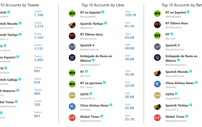Viewport: 202px width, 127px height.
Task: Click 91.1K likes value for Sputnik Türkiye
Action: click(130, 26)
